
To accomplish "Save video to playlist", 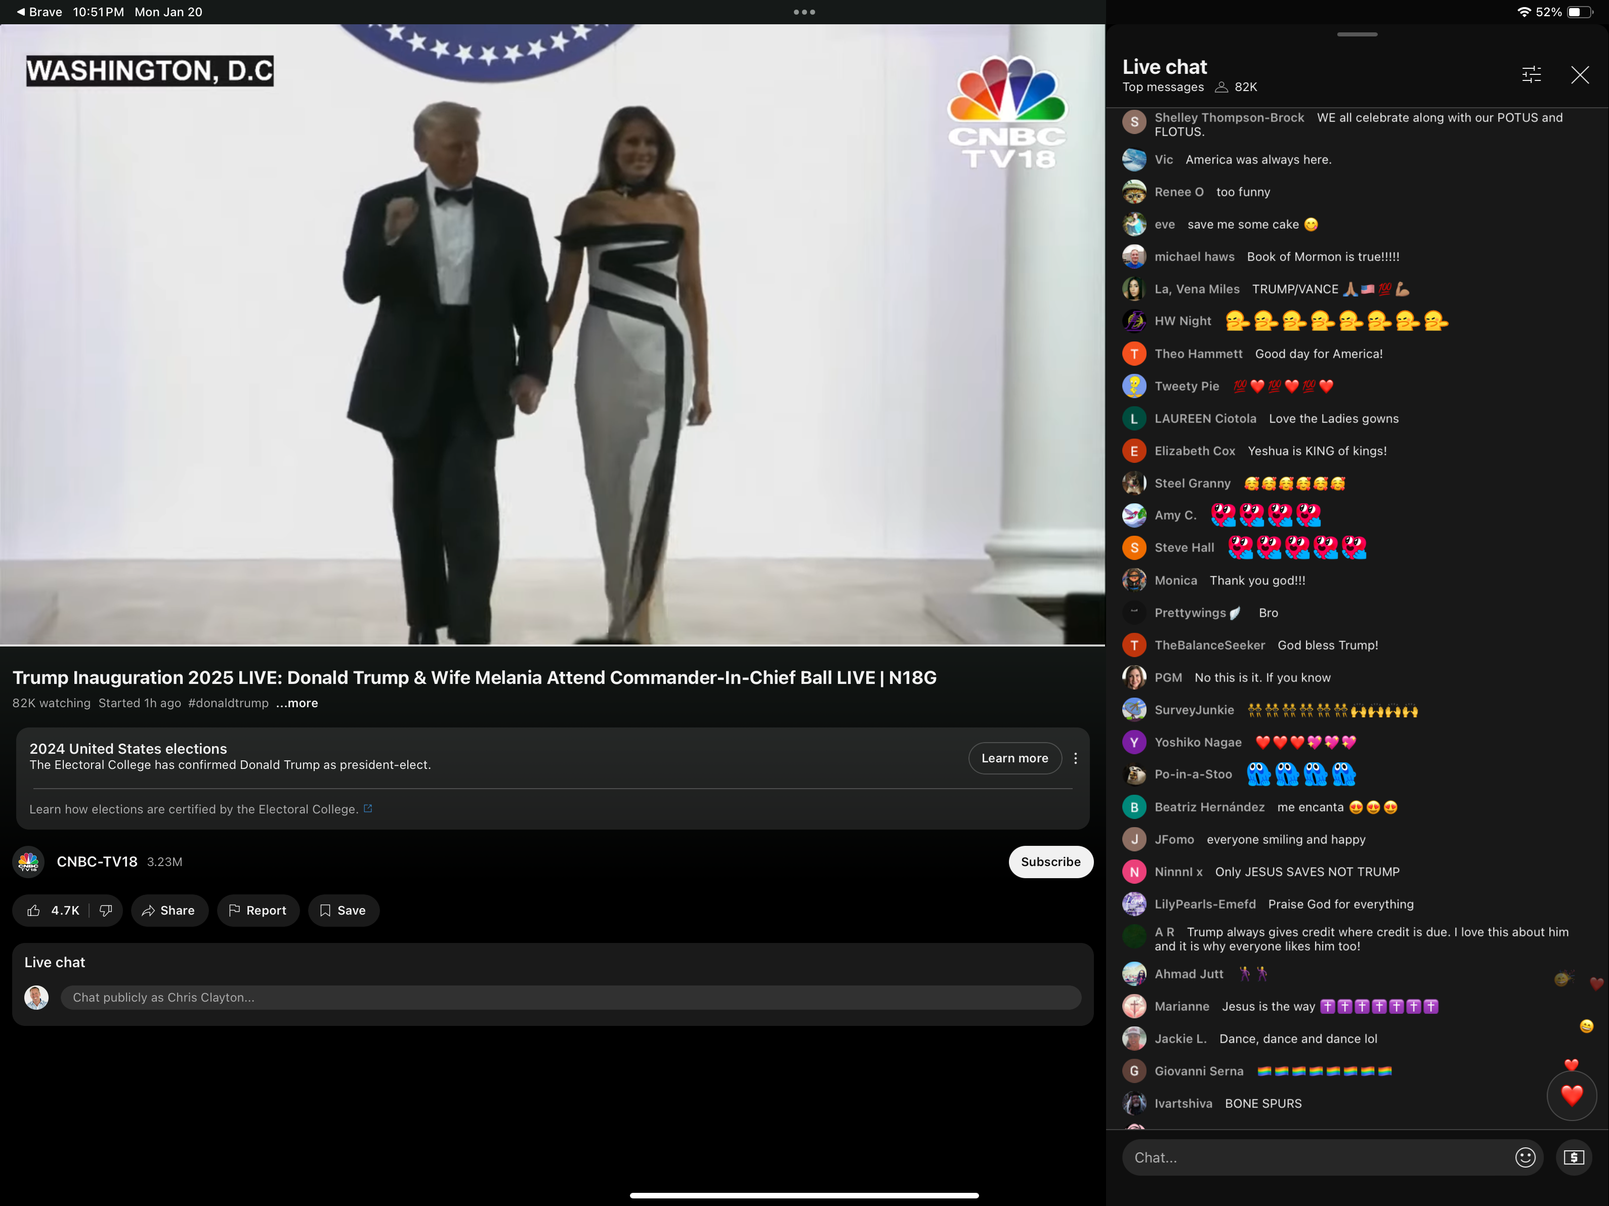I will pos(344,910).
